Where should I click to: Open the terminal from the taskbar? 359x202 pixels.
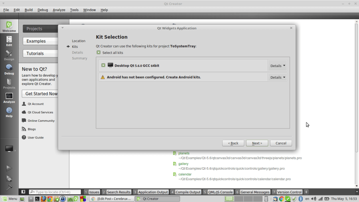pos(37,198)
